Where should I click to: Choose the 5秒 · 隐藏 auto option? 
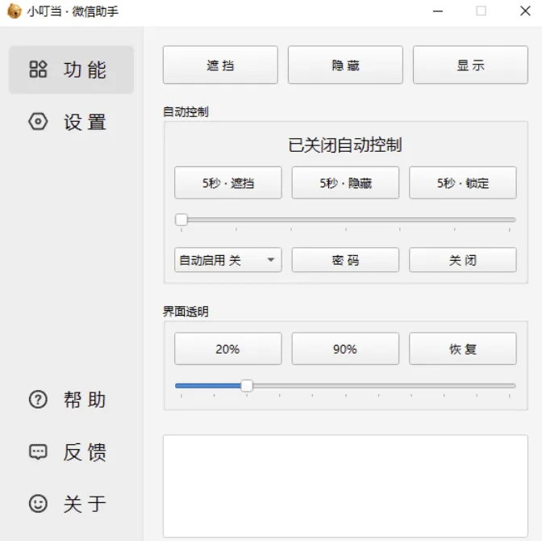tap(345, 182)
